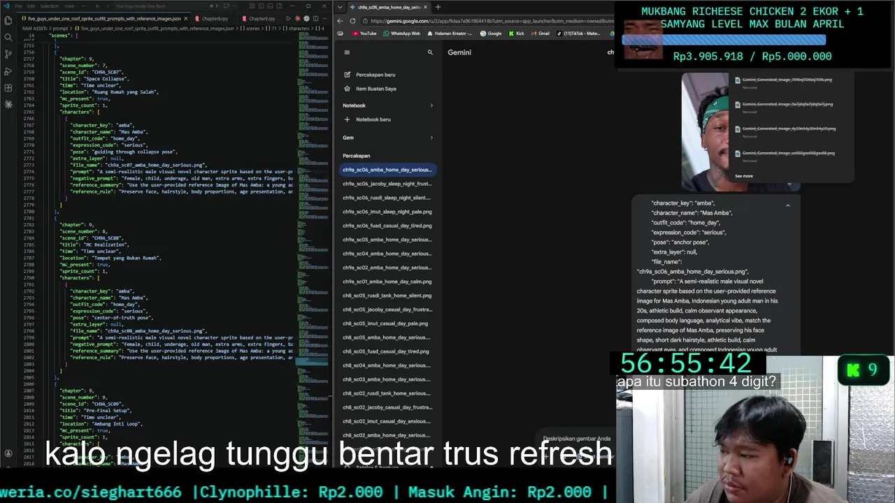Expand the Notebook section chevron in Gemini
Viewport: 895px width, 503px height.
pos(431,105)
